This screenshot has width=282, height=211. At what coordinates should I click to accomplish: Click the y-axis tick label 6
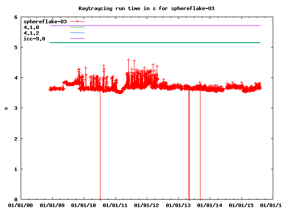point(16,17)
